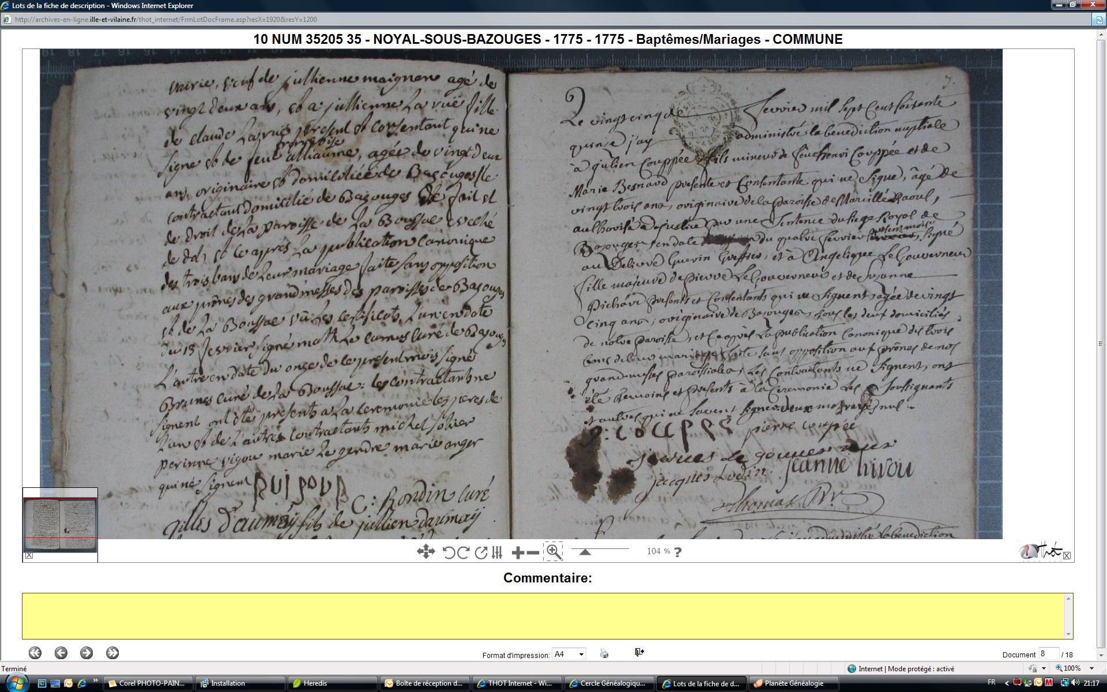This screenshot has width=1107, height=692.
Task: Reset the image rotation
Action: [480, 552]
